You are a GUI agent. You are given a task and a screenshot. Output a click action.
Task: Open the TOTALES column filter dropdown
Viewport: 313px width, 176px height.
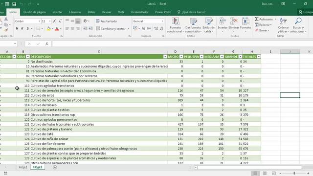(x=259, y=57)
